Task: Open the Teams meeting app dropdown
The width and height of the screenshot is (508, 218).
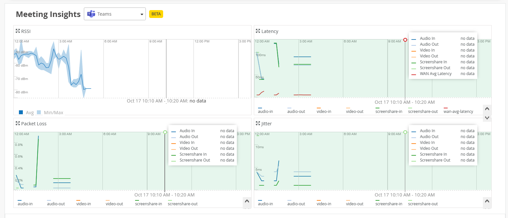Action: pos(115,14)
